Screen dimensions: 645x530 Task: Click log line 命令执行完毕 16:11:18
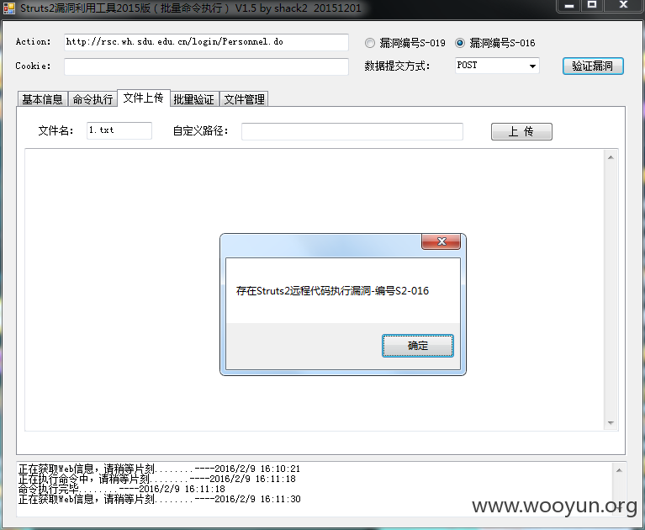[122, 489]
